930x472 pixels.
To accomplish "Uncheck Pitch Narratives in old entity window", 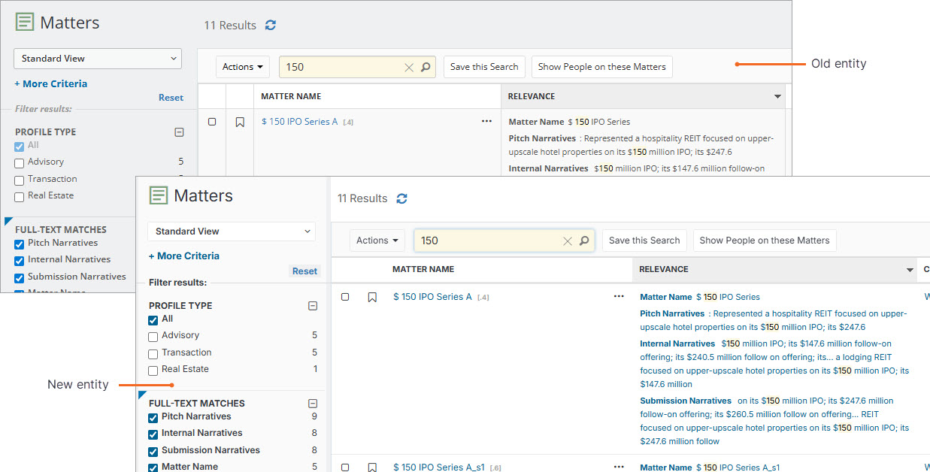I will pos(20,244).
